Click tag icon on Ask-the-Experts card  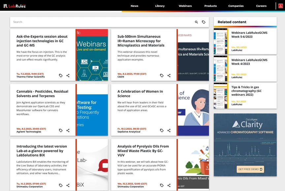[61, 75]
